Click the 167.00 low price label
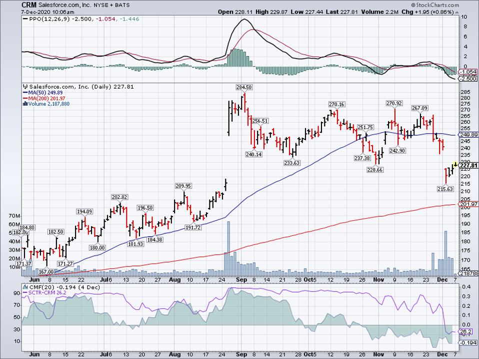Viewport: 479px width, 359px height. pos(46,272)
